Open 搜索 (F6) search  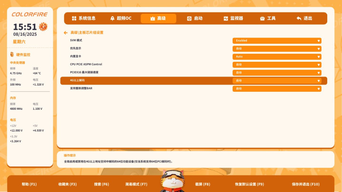click(101, 184)
